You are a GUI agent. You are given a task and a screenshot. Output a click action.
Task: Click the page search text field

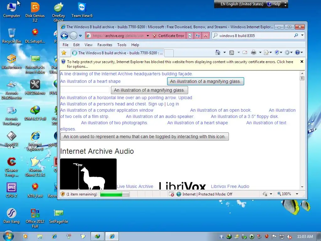[85, 90]
